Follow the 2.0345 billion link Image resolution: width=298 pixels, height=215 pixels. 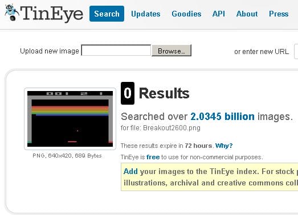tap(222, 117)
